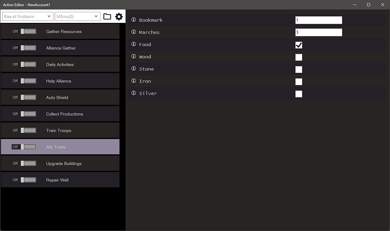This screenshot has height=231, width=390.
Task: Click the Marches value input field
Action: (x=318, y=32)
